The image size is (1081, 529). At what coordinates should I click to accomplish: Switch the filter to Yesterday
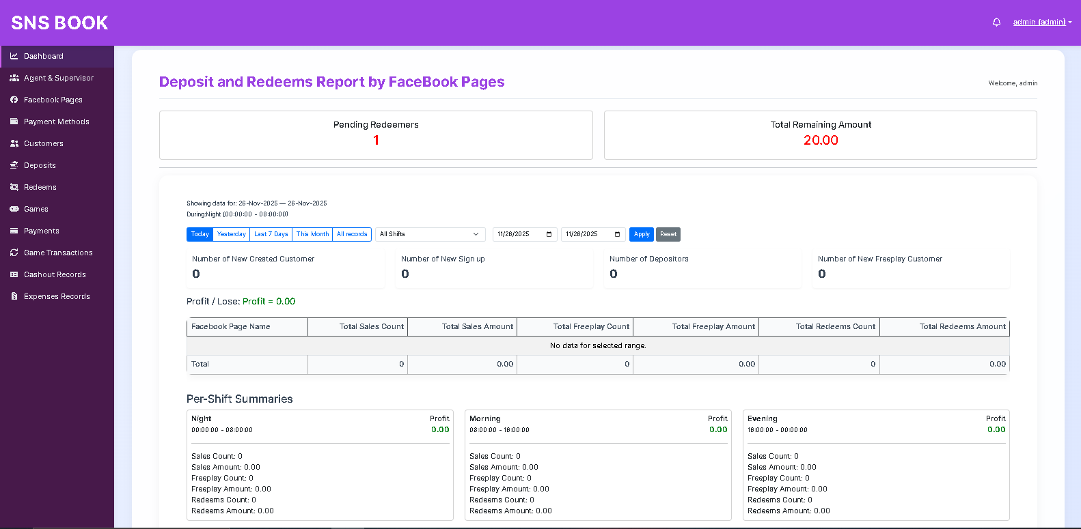pos(231,234)
